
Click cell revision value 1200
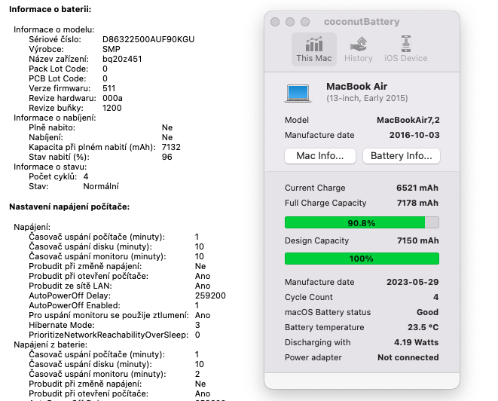(112, 108)
